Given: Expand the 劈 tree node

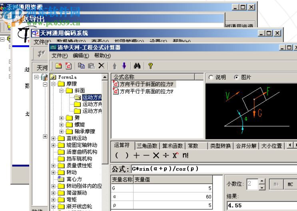Looking at the screenshot, I should [x=61, y=118].
